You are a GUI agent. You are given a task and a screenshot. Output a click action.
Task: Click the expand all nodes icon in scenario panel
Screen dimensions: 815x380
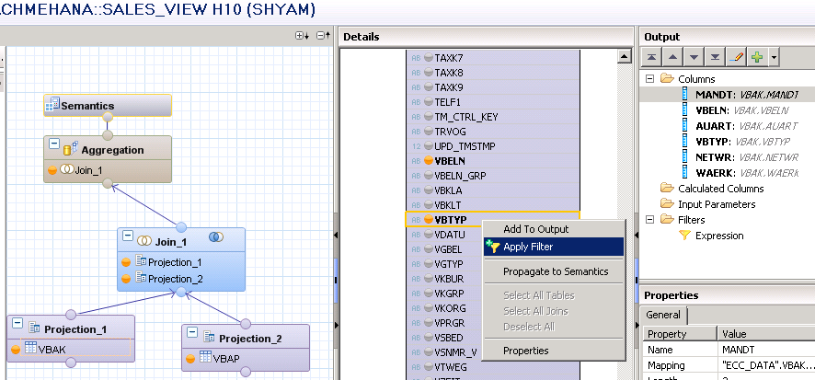[x=302, y=36]
